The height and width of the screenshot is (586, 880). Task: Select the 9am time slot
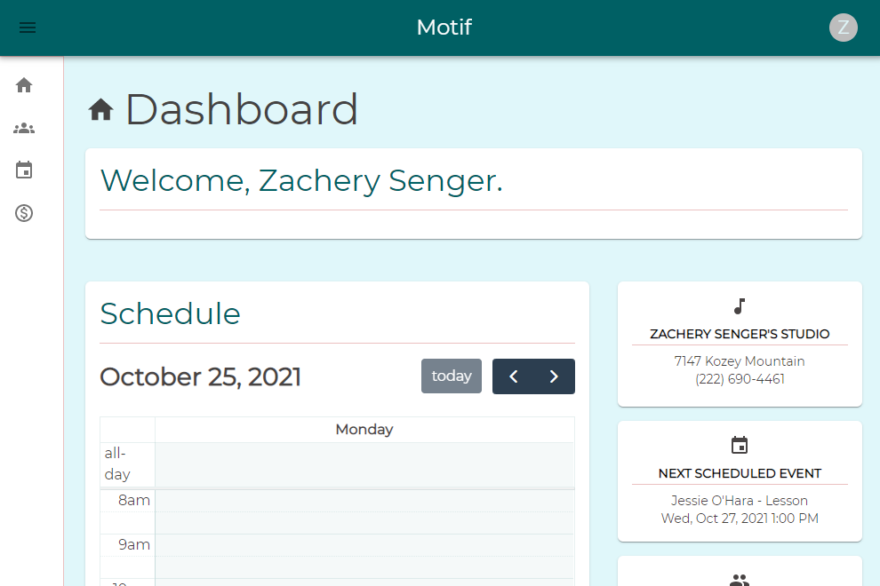364,545
